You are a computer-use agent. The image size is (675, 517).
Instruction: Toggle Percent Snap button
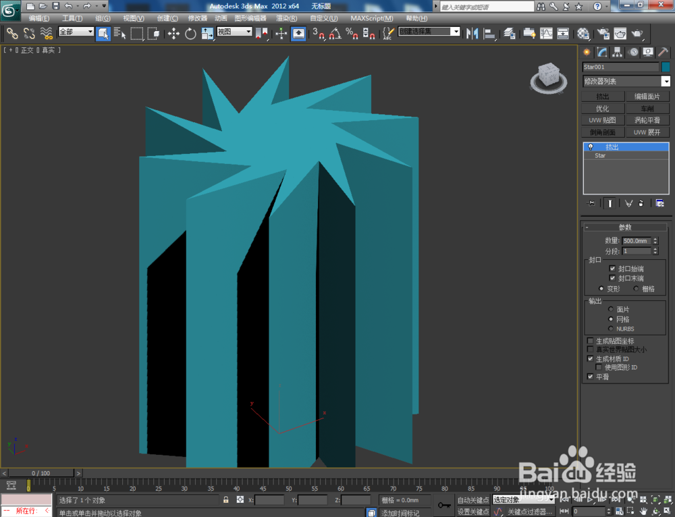[352, 34]
